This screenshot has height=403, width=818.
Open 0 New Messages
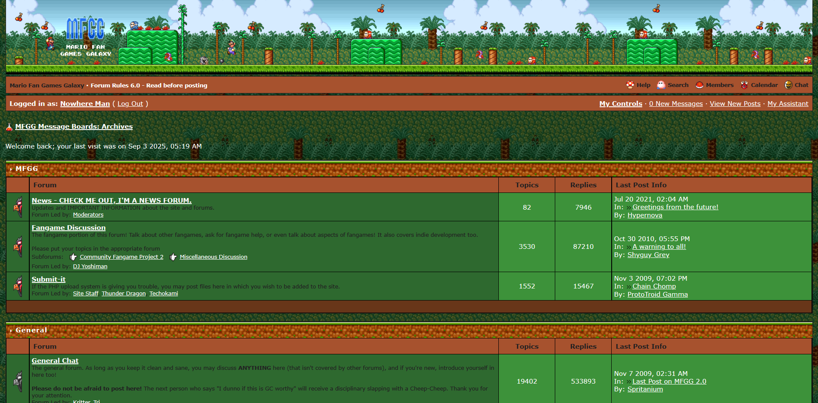tap(676, 104)
